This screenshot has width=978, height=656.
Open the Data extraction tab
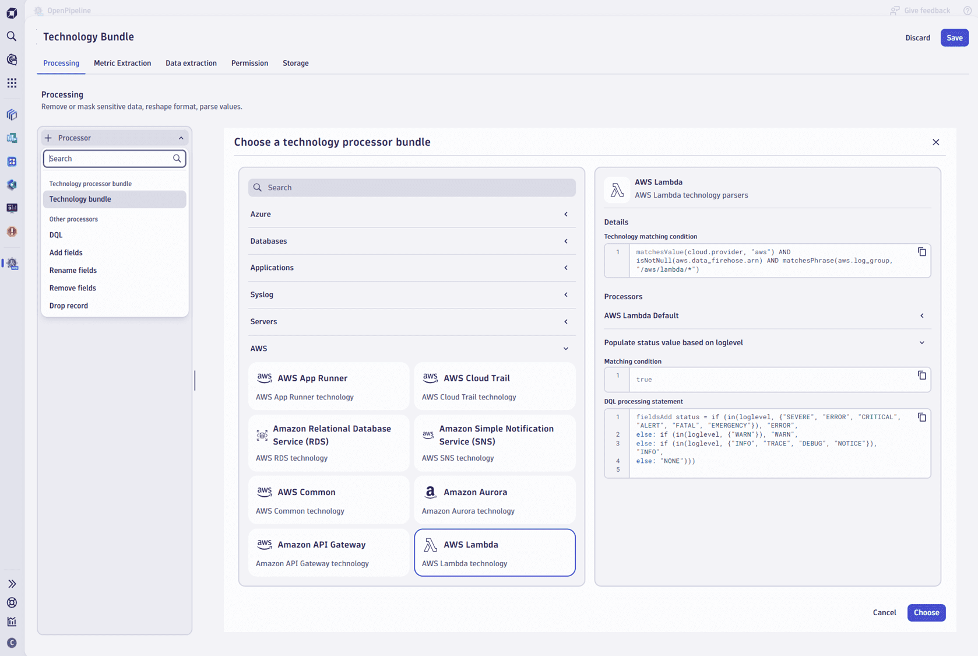coord(191,63)
